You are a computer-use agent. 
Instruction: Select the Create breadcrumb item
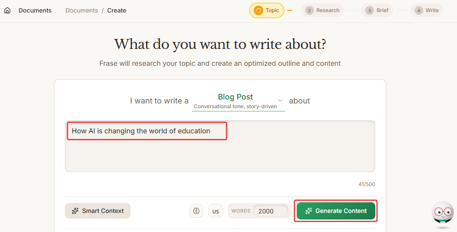(x=117, y=10)
